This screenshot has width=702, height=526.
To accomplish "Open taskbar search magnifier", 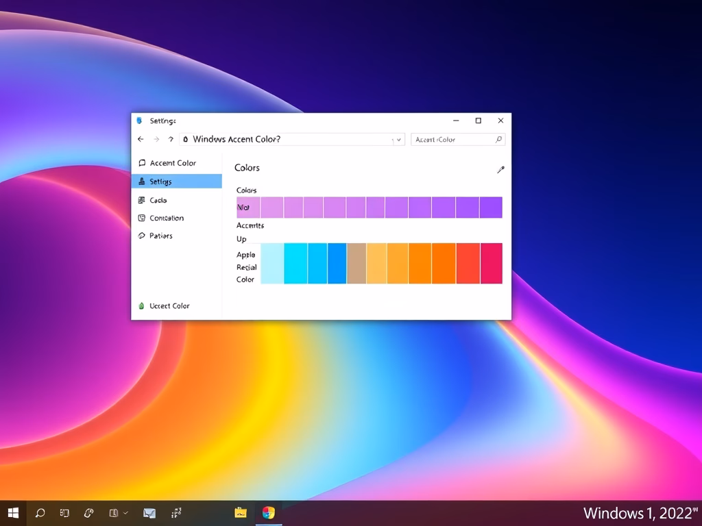I will (x=40, y=513).
